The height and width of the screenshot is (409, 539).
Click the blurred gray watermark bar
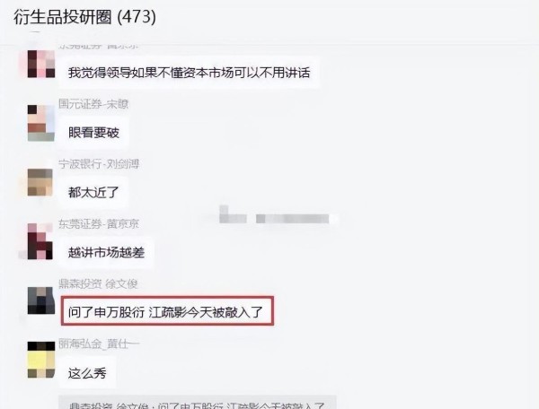(x=278, y=215)
